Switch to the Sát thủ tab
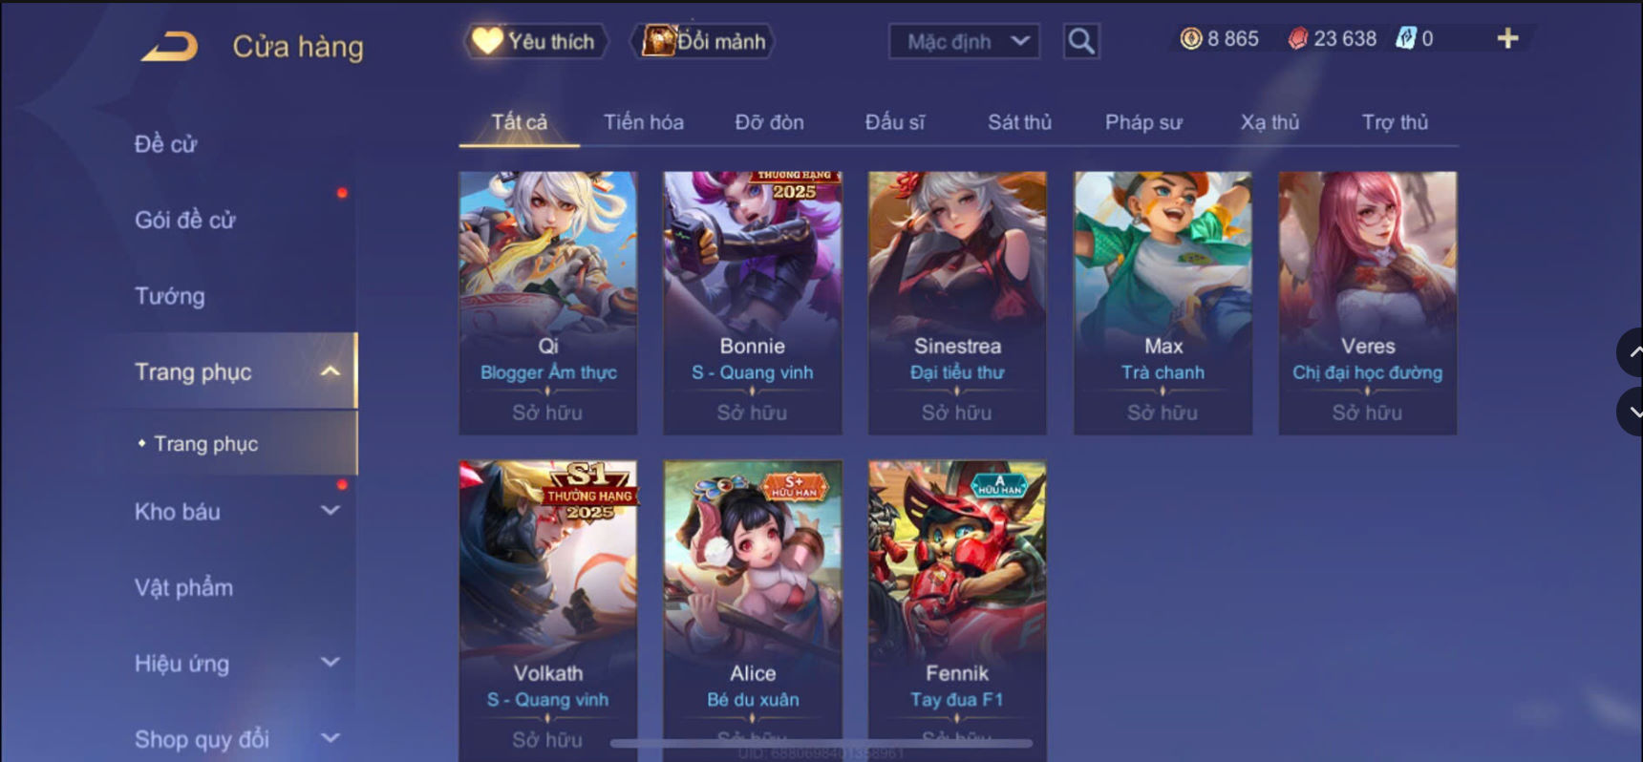The height and width of the screenshot is (762, 1643). pos(1019,122)
